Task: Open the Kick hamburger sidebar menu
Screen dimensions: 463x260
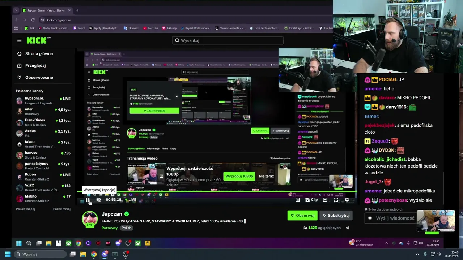Action: pos(19,40)
